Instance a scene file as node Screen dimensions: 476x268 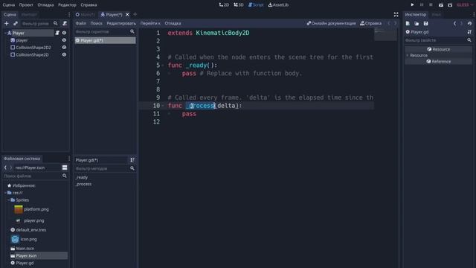(x=16, y=23)
